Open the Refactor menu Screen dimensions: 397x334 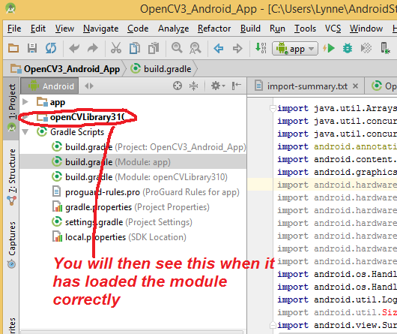tap(214, 29)
